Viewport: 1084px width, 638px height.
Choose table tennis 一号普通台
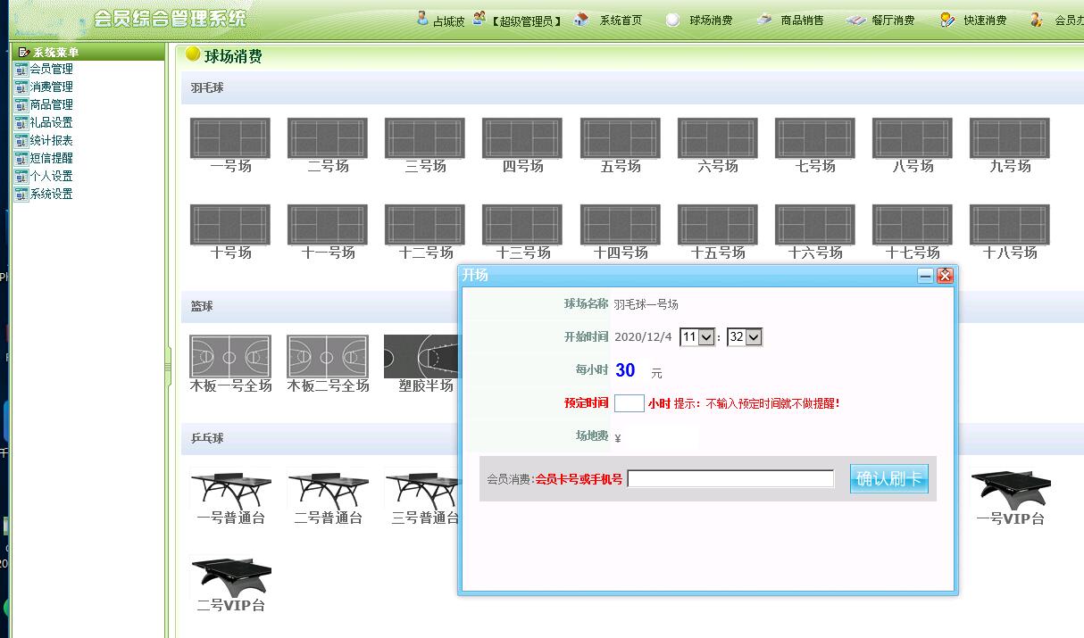click(x=230, y=497)
